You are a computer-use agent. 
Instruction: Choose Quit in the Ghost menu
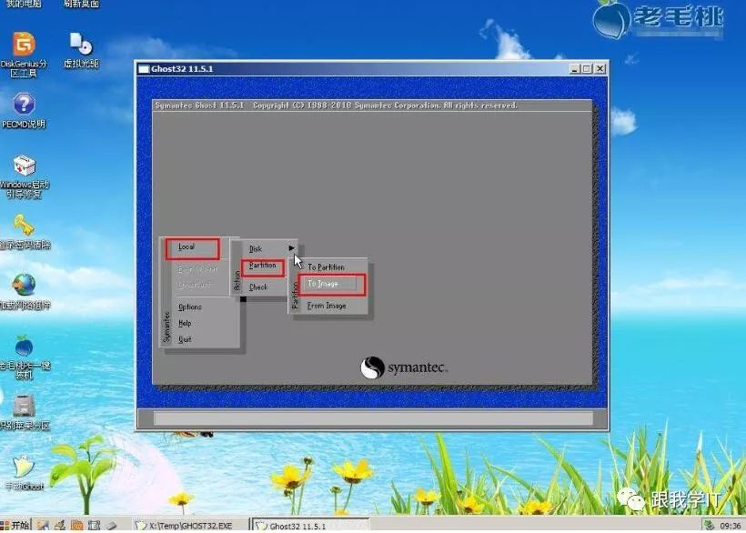(185, 339)
